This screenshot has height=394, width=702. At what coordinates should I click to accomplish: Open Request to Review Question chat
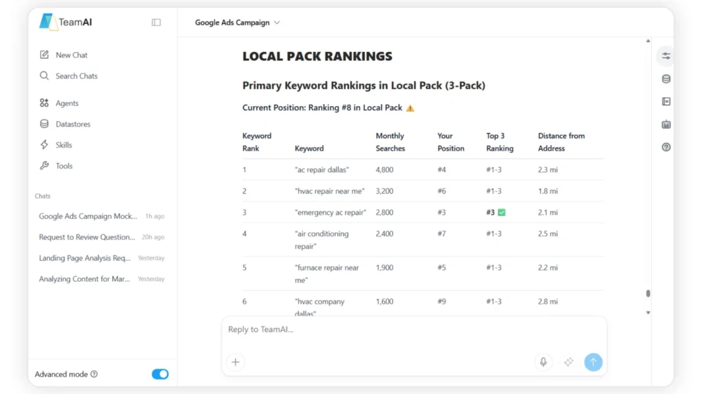pos(101,237)
